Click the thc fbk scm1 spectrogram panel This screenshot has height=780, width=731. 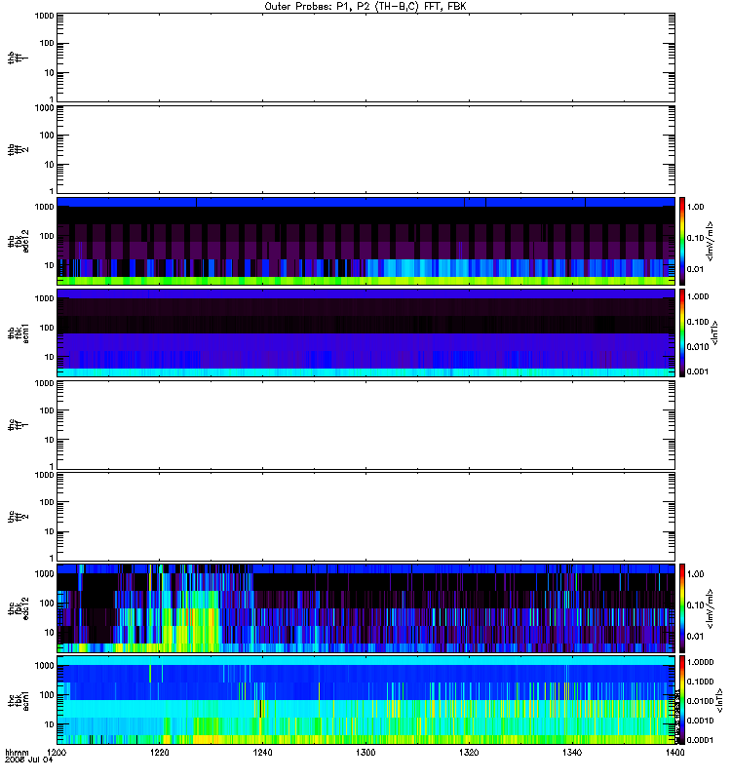[x=366, y=700]
